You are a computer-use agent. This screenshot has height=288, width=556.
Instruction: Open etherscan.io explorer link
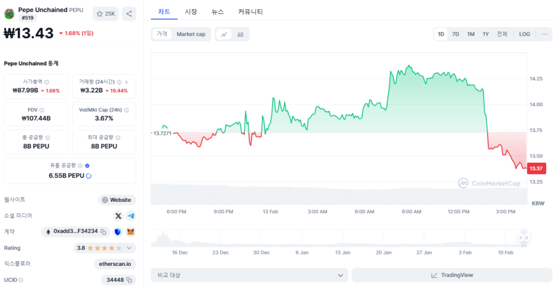tap(115, 264)
